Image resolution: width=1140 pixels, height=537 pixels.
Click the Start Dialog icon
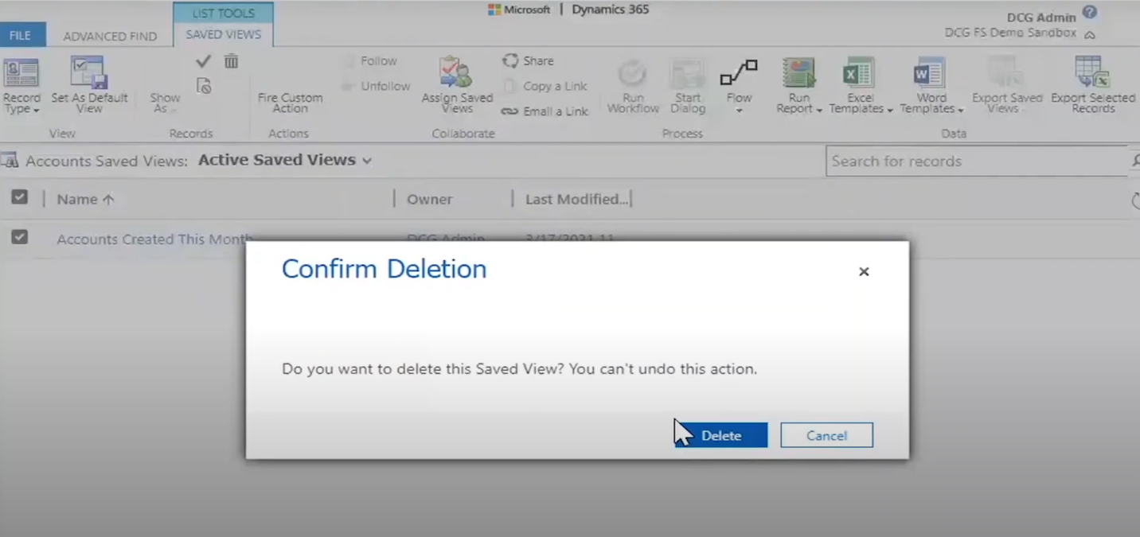687,73
